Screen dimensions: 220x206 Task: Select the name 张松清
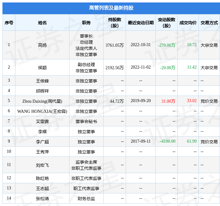click(42, 199)
